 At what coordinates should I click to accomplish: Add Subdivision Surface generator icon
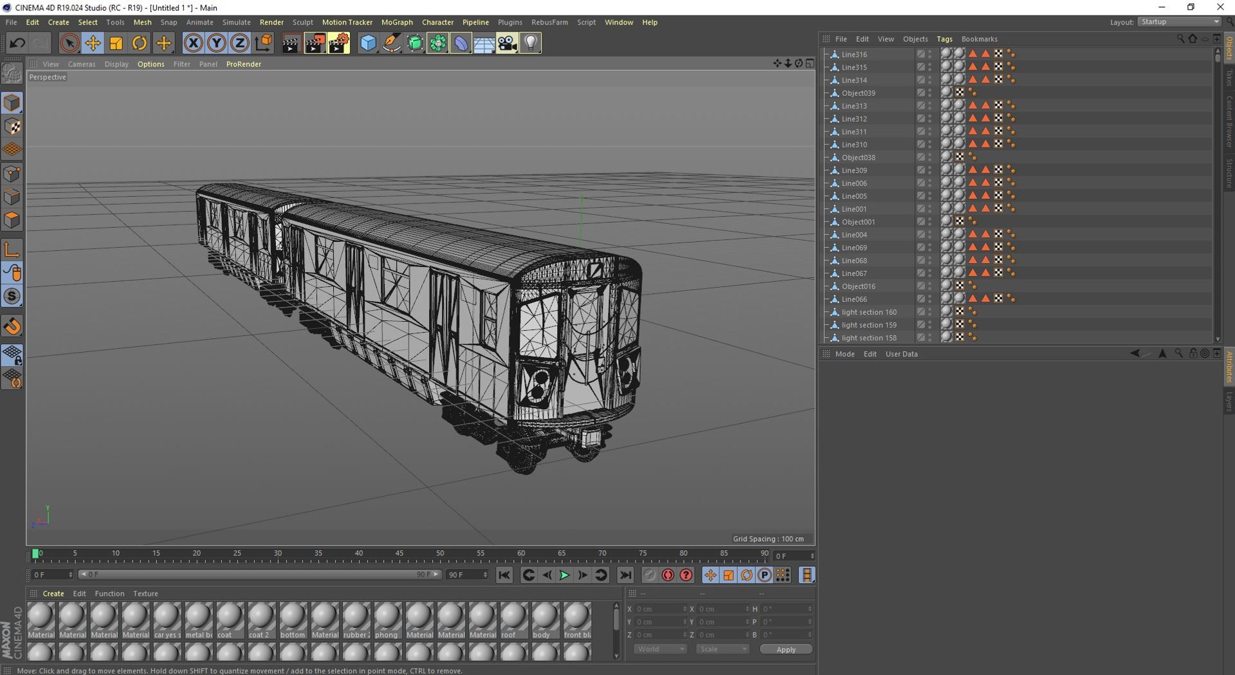(x=415, y=43)
